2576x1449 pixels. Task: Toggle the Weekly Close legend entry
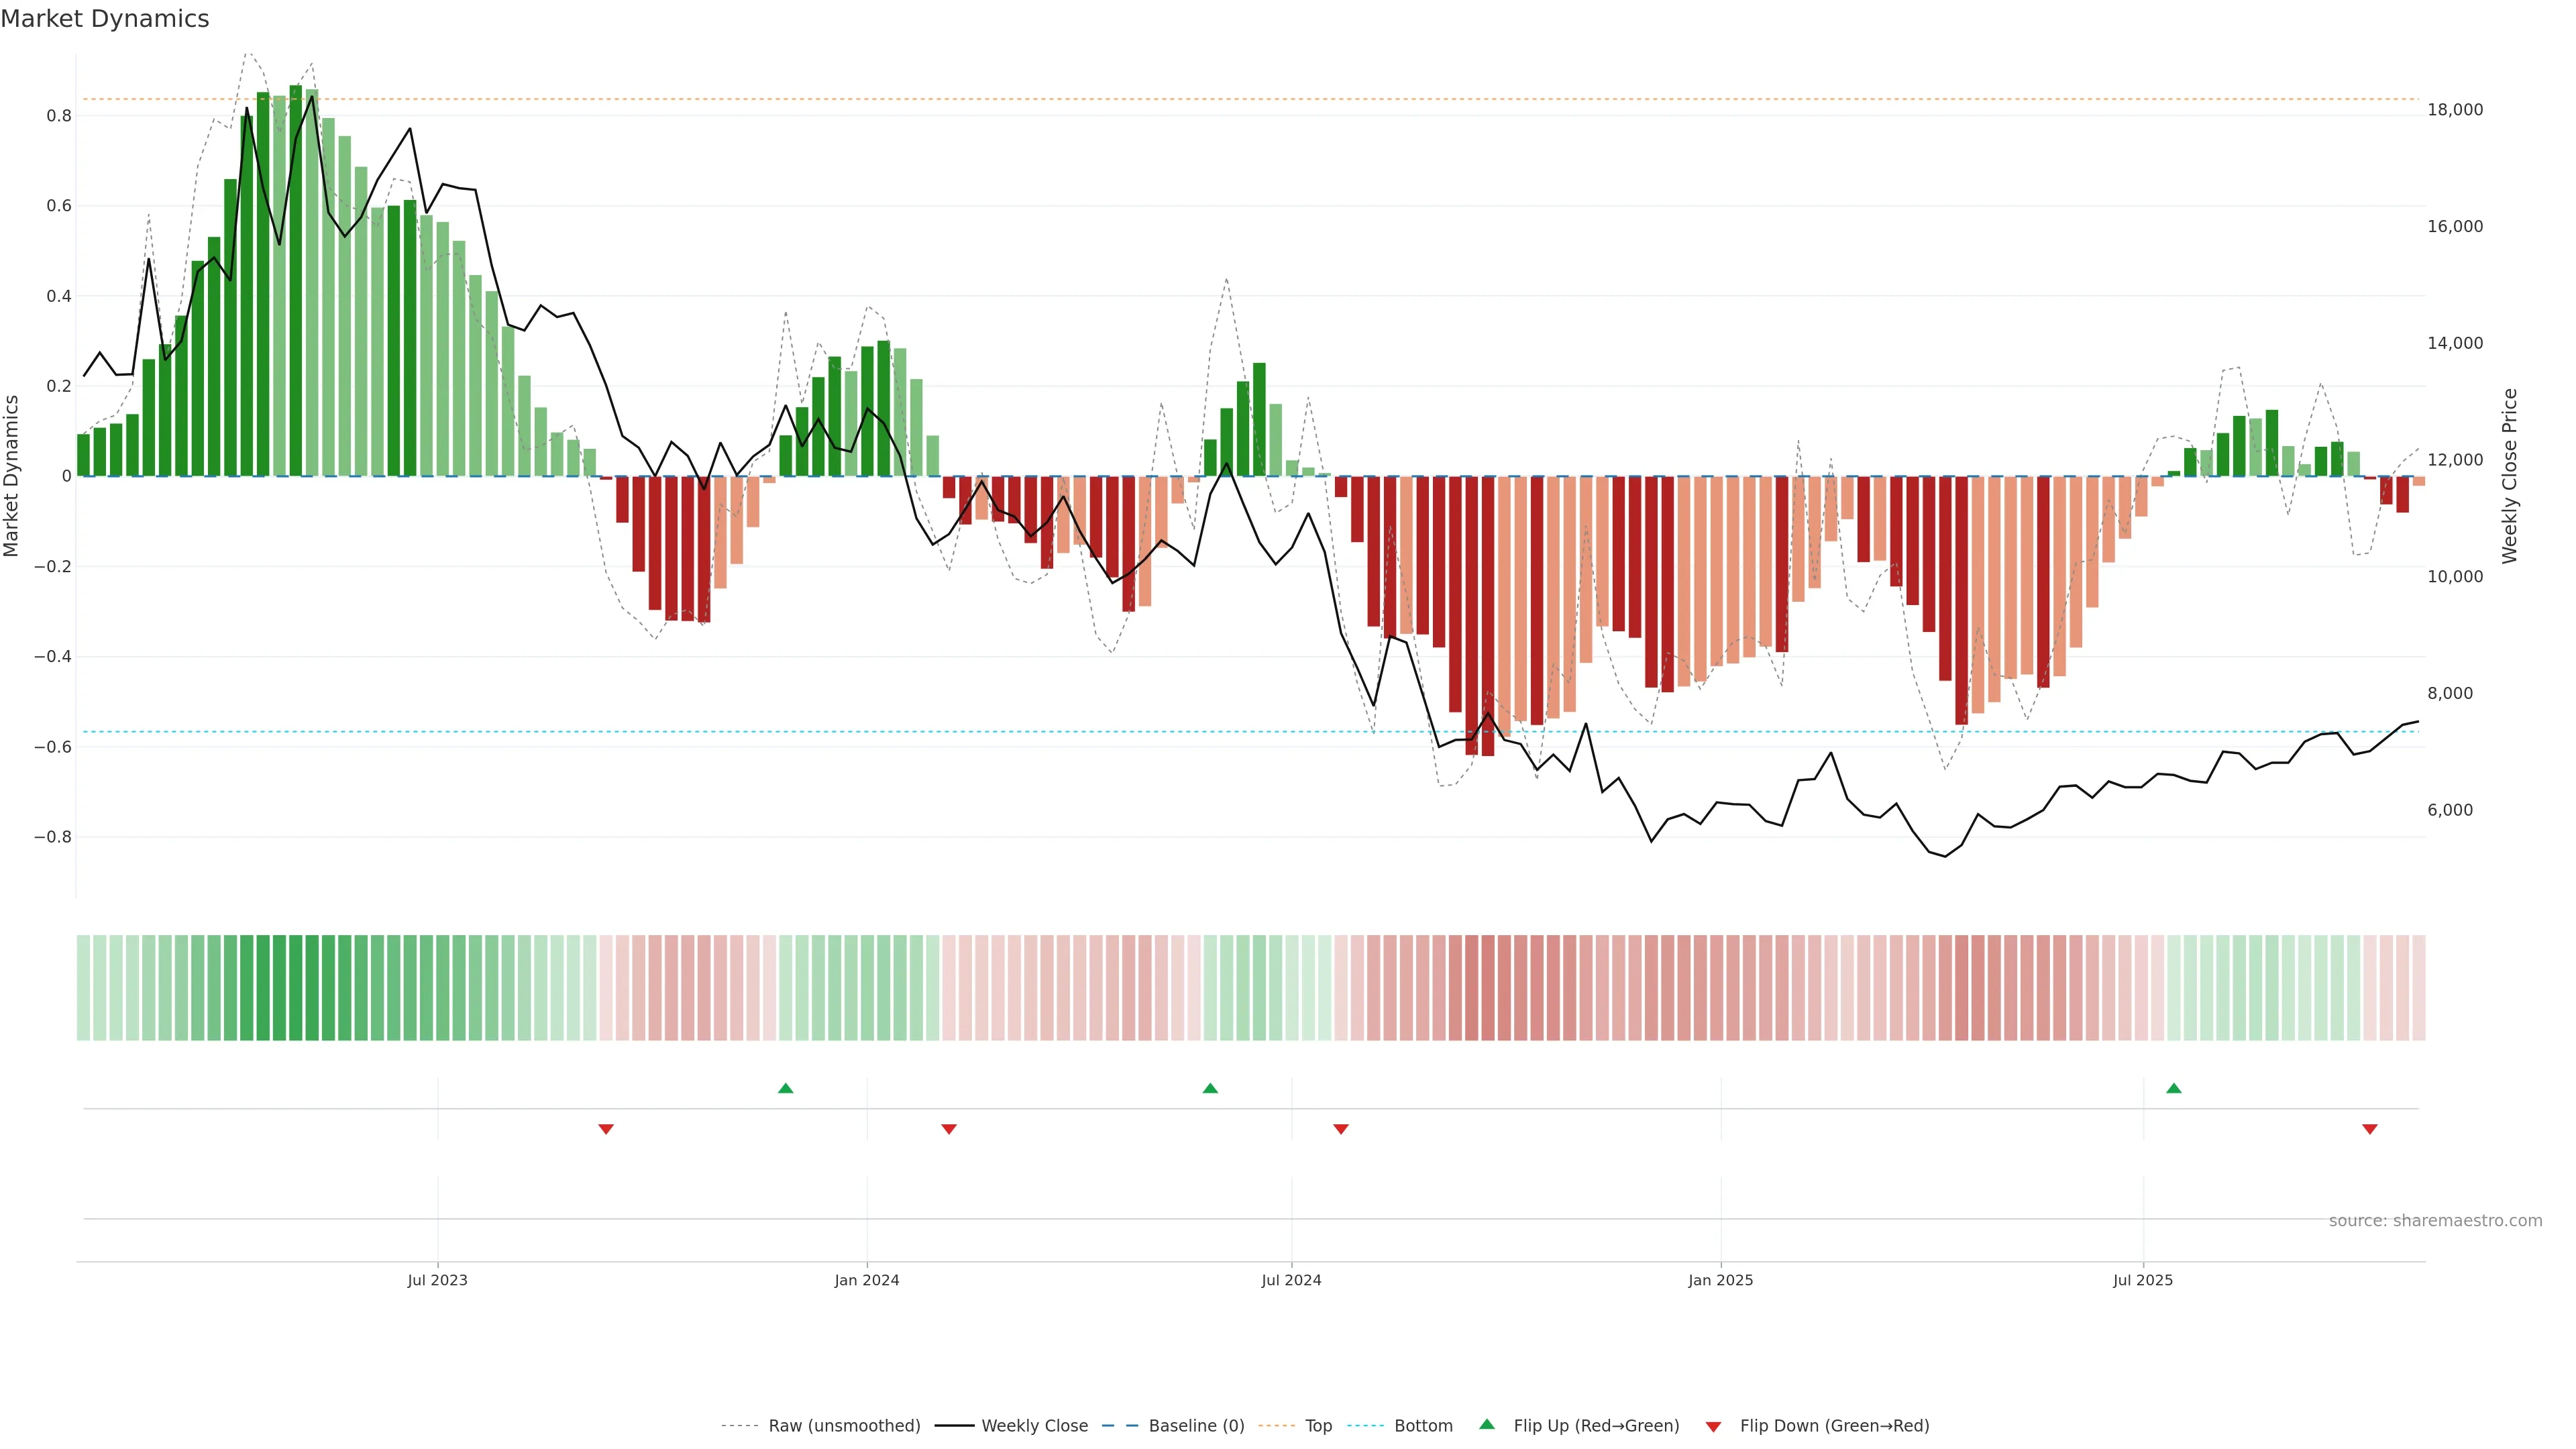(1034, 1426)
